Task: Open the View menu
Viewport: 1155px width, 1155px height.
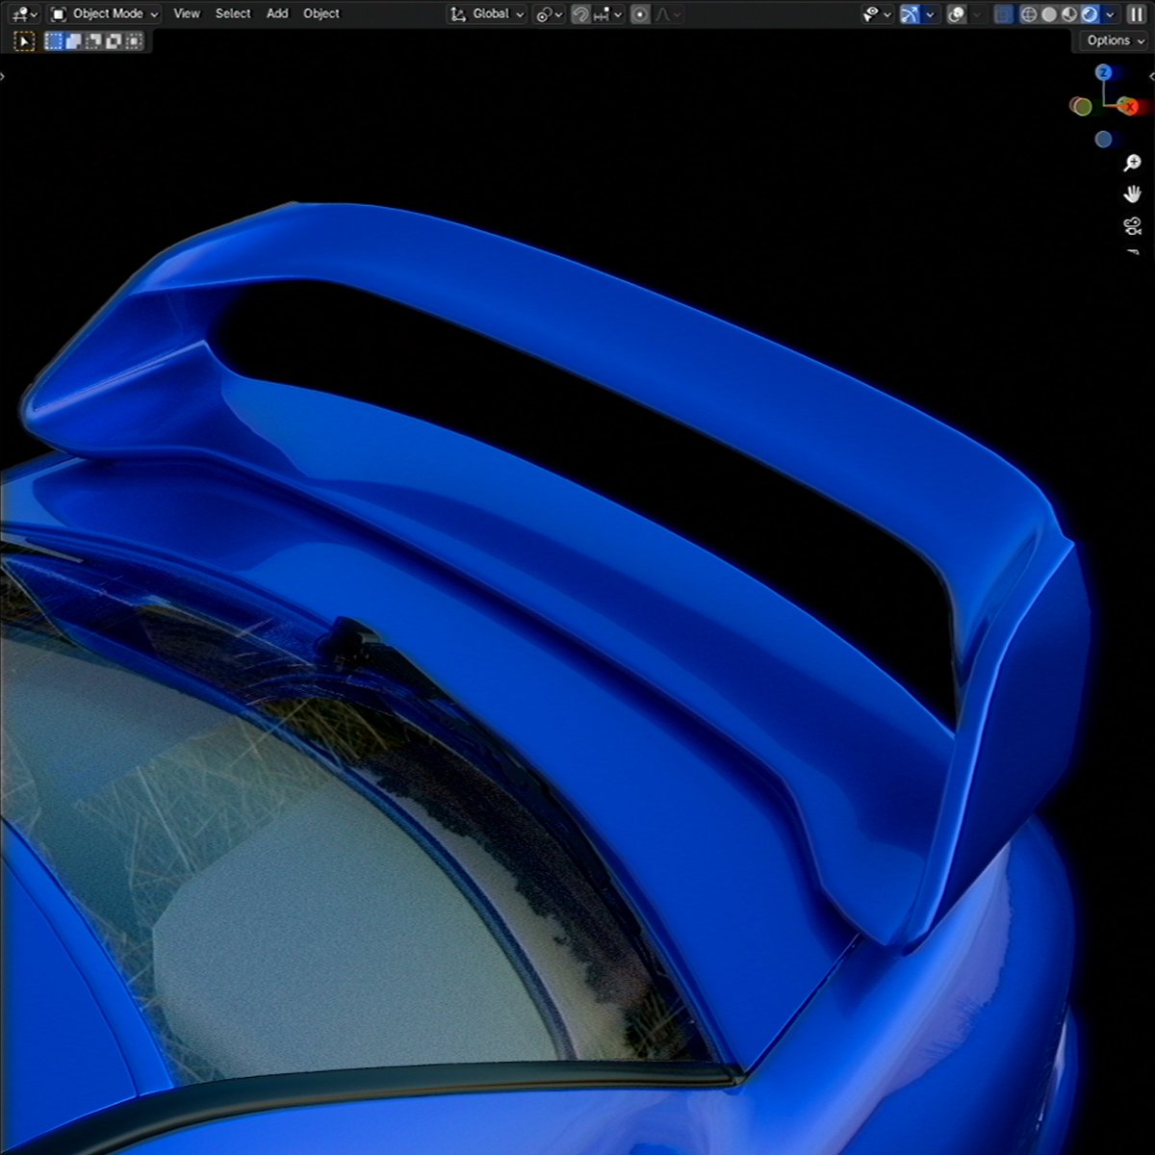Action: [x=187, y=13]
